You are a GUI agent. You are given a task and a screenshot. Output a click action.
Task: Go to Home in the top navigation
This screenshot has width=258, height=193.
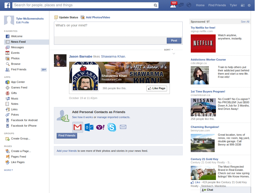(x=200, y=5)
